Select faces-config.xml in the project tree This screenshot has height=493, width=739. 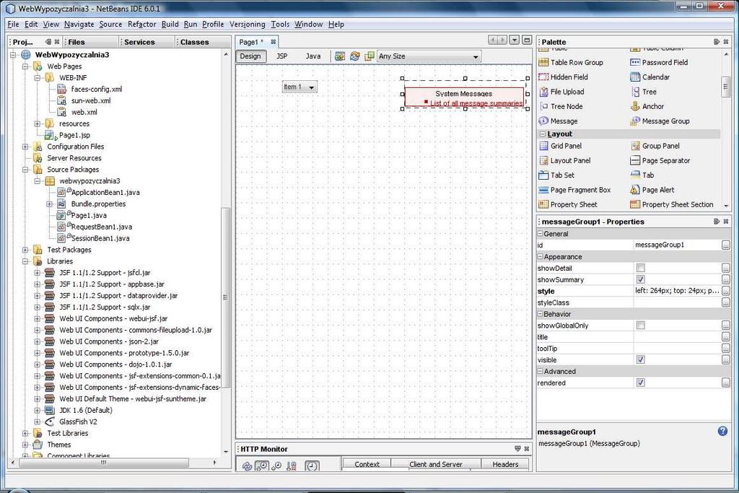click(x=89, y=89)
